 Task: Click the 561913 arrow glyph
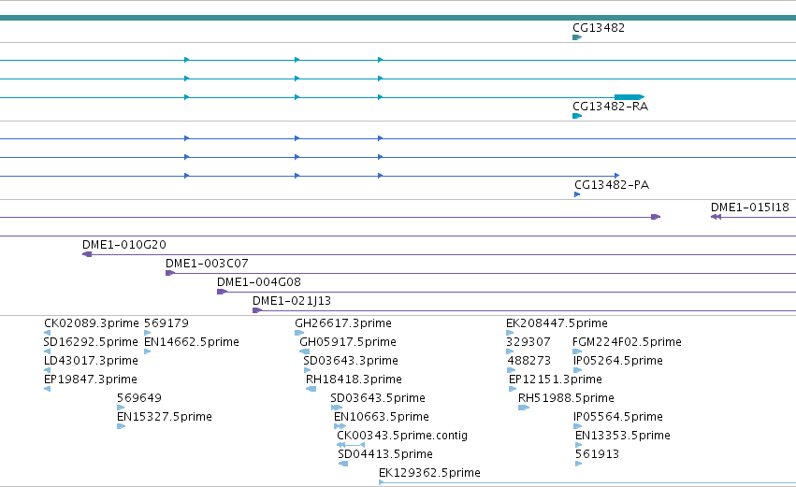(579, 464)
